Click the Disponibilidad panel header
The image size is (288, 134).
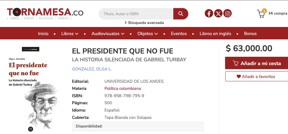[x=138, y=126]
